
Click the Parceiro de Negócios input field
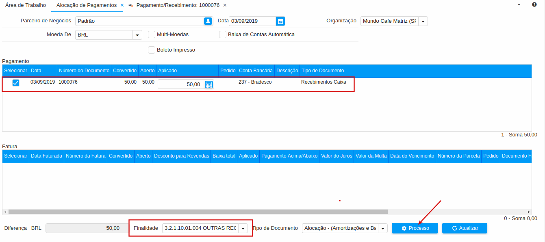139,21
